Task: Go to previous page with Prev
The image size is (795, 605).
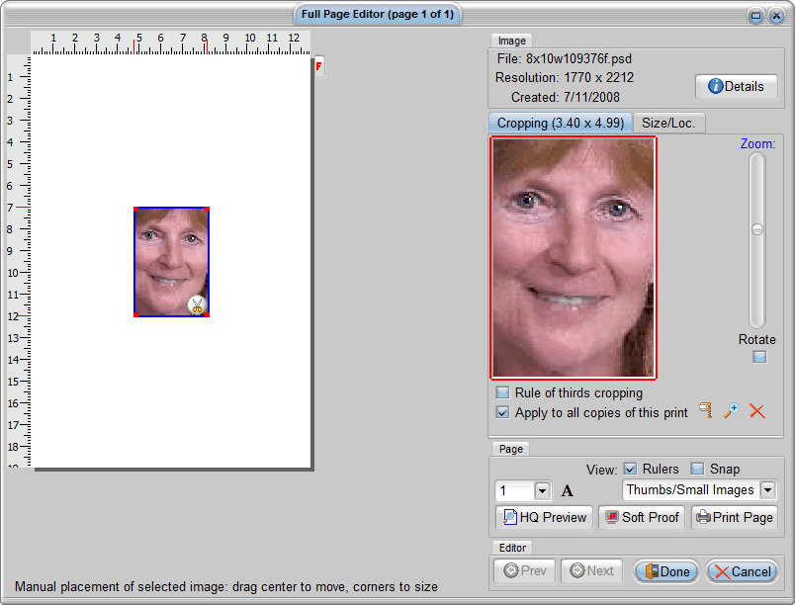Action: [525, 571]
